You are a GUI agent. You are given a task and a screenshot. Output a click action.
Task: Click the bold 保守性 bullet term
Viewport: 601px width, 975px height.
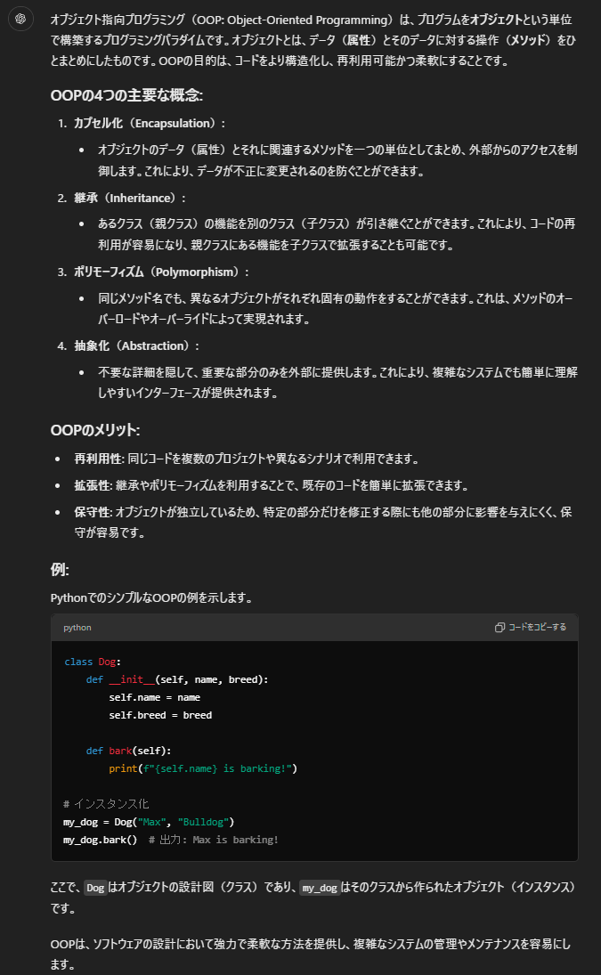(92, 512)
